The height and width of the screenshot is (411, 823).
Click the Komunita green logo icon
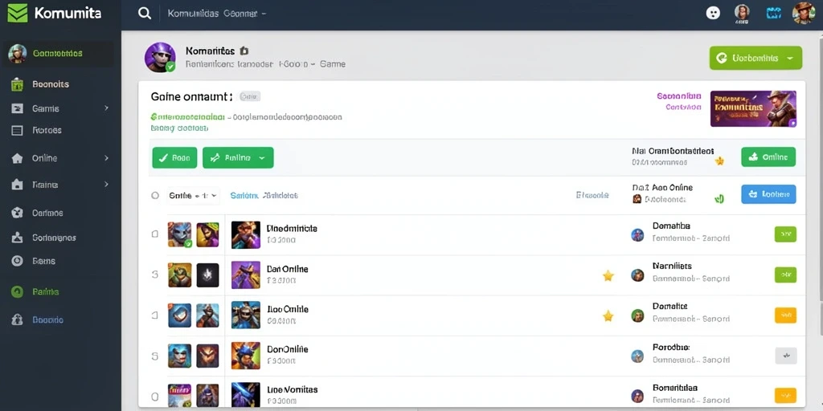[18, 13]
